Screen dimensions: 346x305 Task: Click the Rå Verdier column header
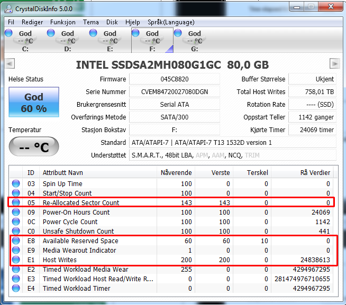pyautogui.click(x=302, y=172)
